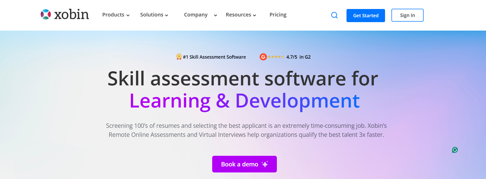
Task: Open the Company menu
Action: click(x=196, y=15)
